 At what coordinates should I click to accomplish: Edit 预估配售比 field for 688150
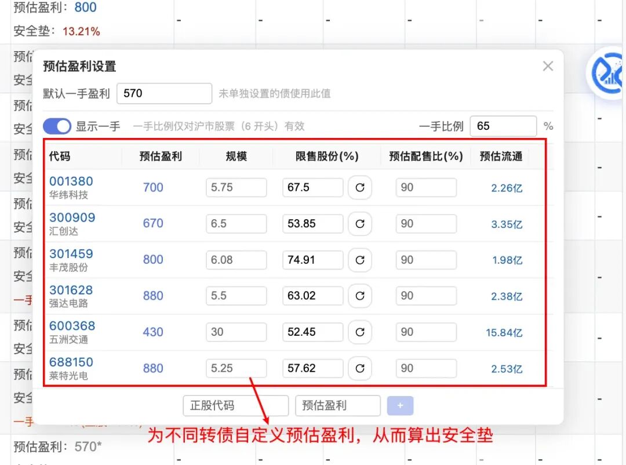click(426, 368)
